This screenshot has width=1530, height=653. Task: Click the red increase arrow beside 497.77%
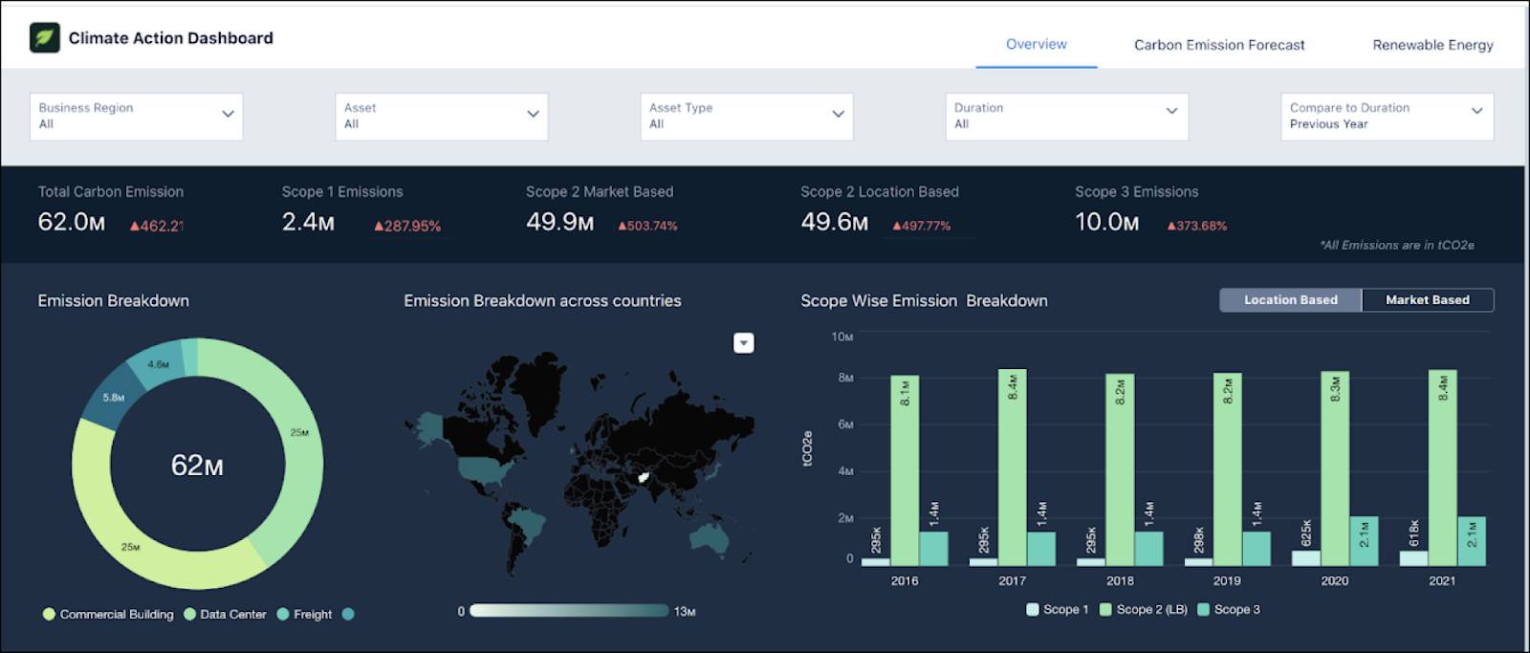click(897, 227)
